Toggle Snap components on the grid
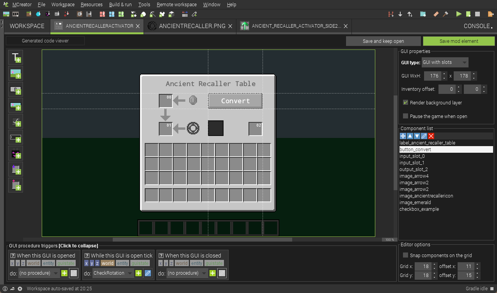The width and height of the screenshot is (497, 293). [x=405, y=255]
